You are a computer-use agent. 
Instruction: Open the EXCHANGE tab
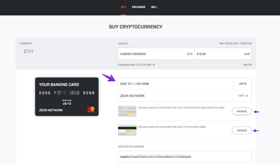(139, 7)
